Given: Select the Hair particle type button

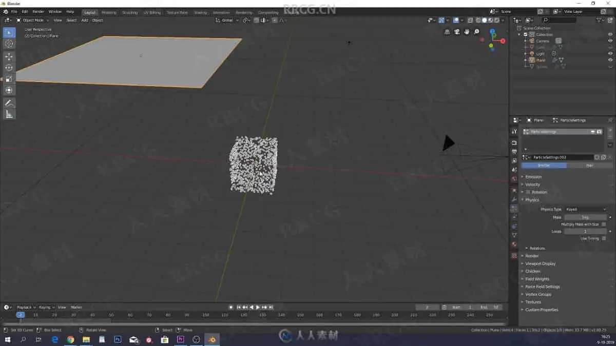Looking at the screenshot, I should pyautogui.click(x=589, y=166).
